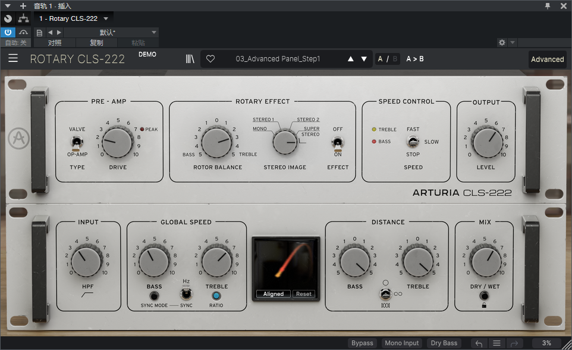Go to previous host preset arrow
This screenshot has width=572, height=350.
[51, 33]
